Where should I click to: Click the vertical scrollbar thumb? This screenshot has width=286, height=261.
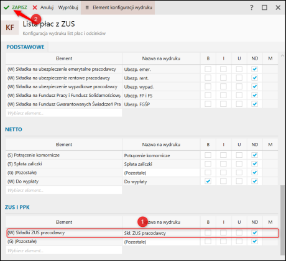tap(282, 220)
